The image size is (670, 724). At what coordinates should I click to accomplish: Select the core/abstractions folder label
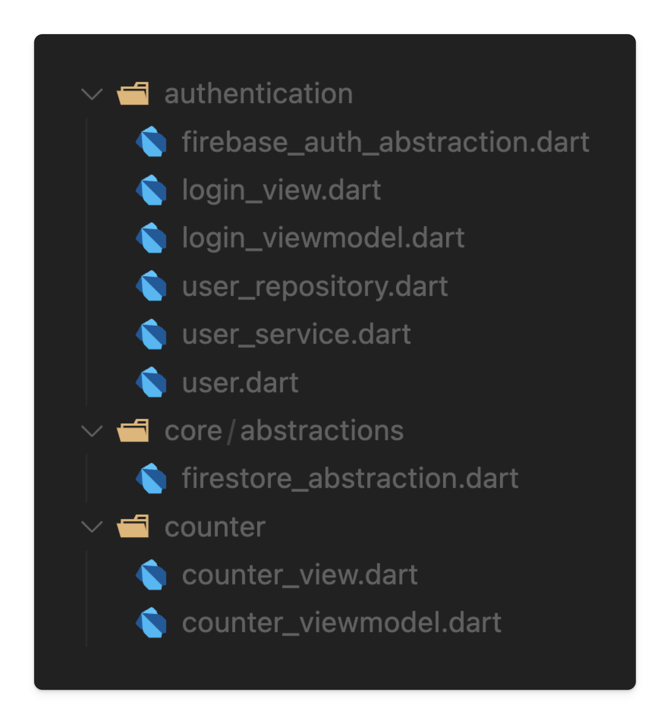[x=284, y=431]
